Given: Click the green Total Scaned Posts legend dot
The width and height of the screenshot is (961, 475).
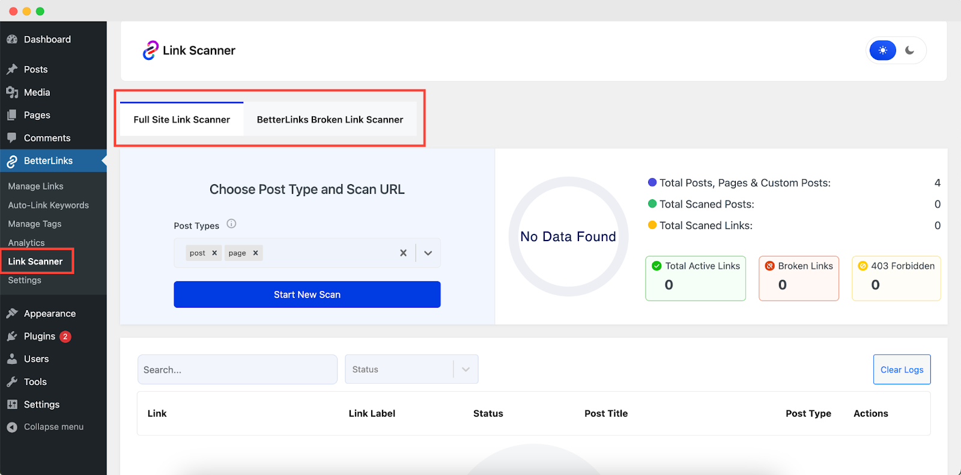Looking at the screenshot, I should tap(652, 203).
